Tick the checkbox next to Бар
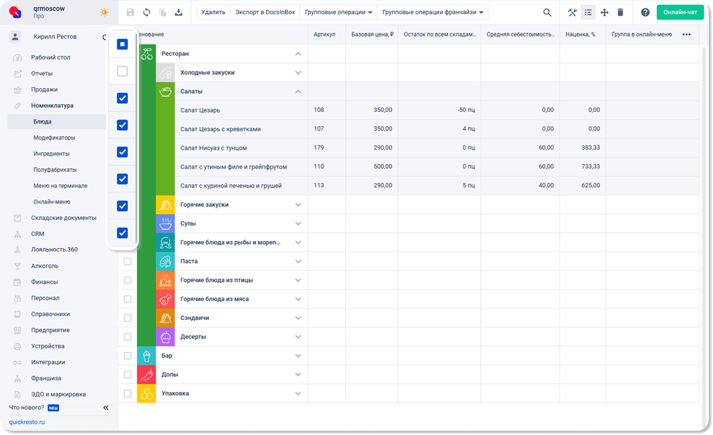Viewport: 713px width, 435px height. point(128,356)
